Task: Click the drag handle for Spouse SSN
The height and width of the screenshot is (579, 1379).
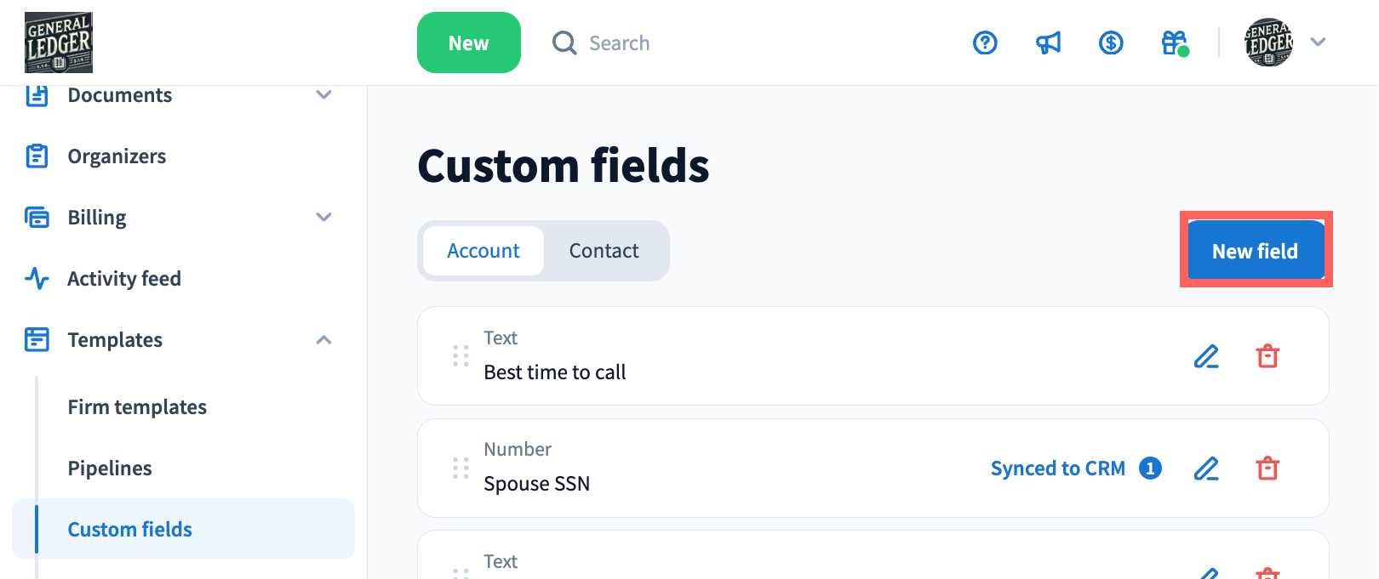Action: point(461,468)
